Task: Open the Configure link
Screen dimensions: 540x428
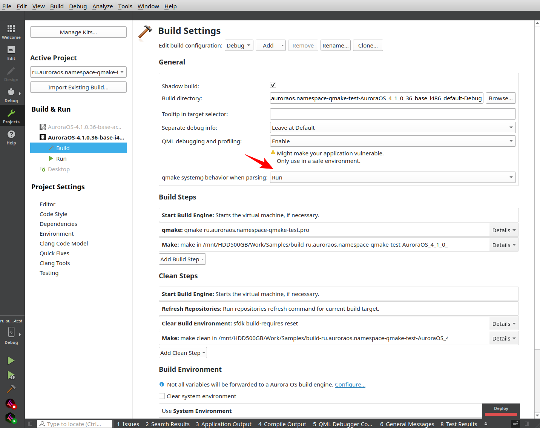Action: click(x=350, y=385)
